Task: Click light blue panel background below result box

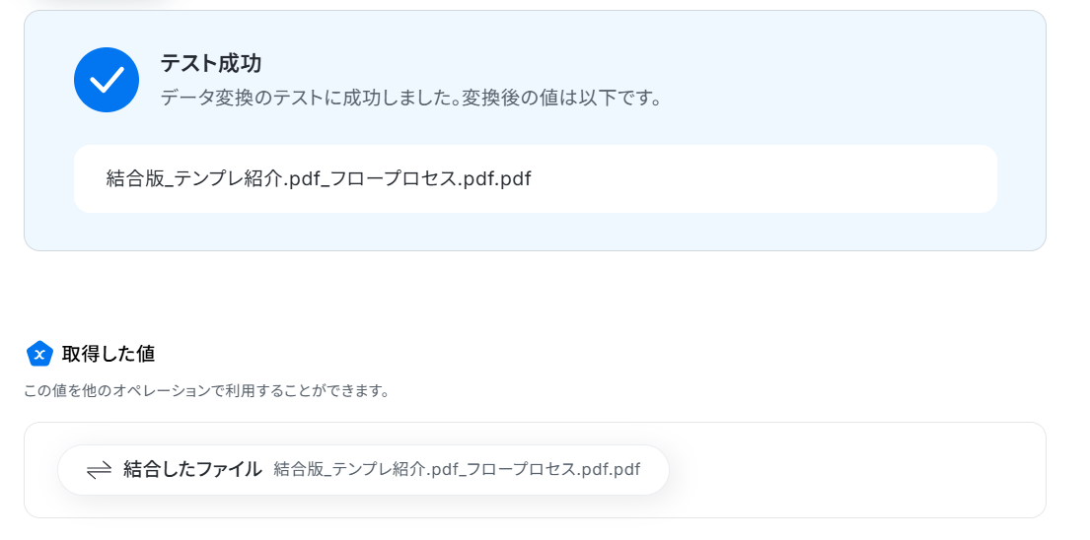Action: click(x=536, y=232)
